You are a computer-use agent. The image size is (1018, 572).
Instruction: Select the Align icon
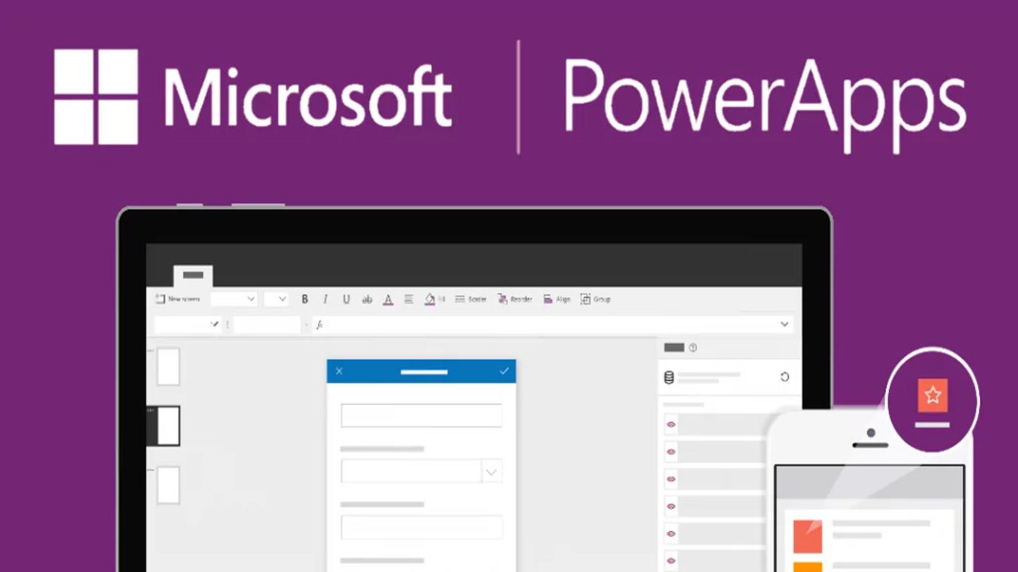click(547, 299)
